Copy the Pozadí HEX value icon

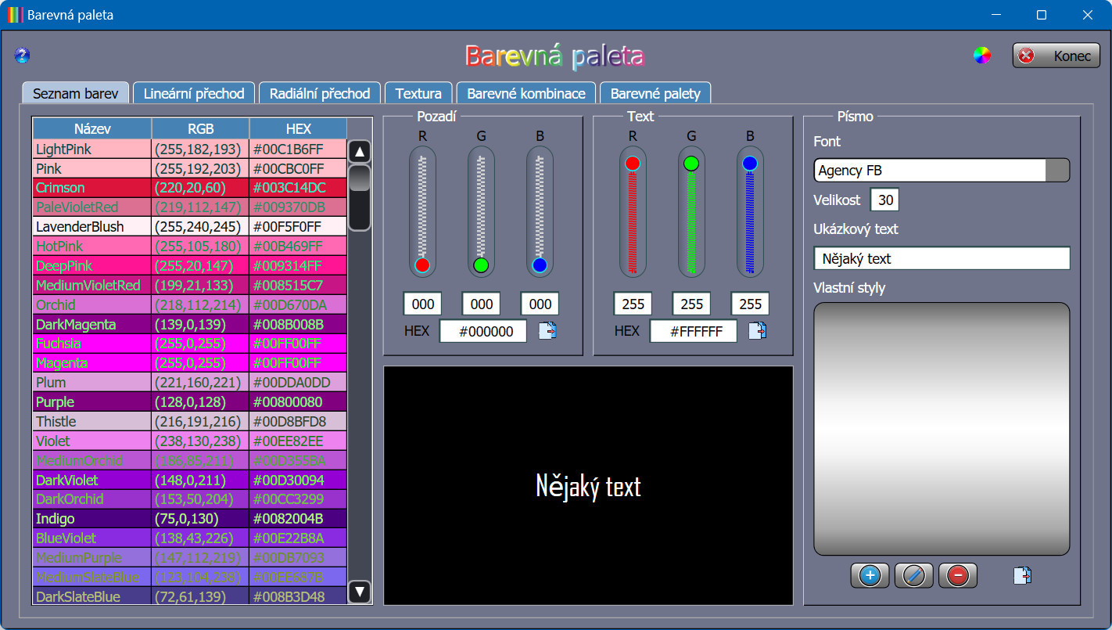[547, 331]
